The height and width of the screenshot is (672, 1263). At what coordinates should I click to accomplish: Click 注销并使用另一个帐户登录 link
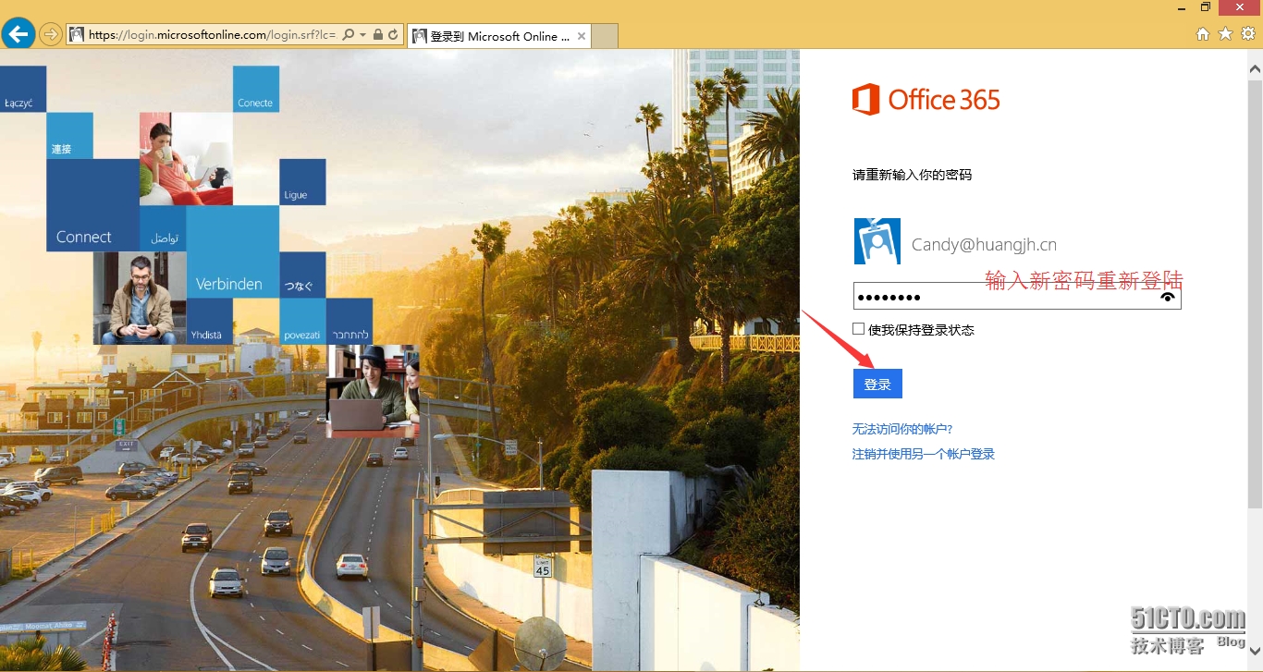pos(923,454)
